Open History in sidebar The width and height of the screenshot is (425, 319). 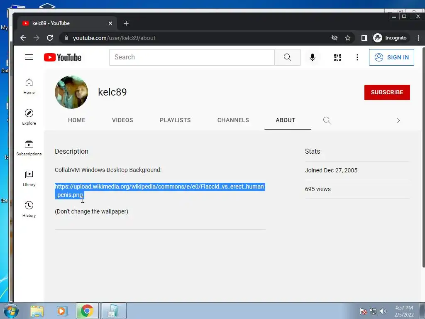(29, 209)
